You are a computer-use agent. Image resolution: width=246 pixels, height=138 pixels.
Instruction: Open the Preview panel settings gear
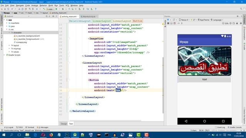pyautogui.click(x=238, y=16)
